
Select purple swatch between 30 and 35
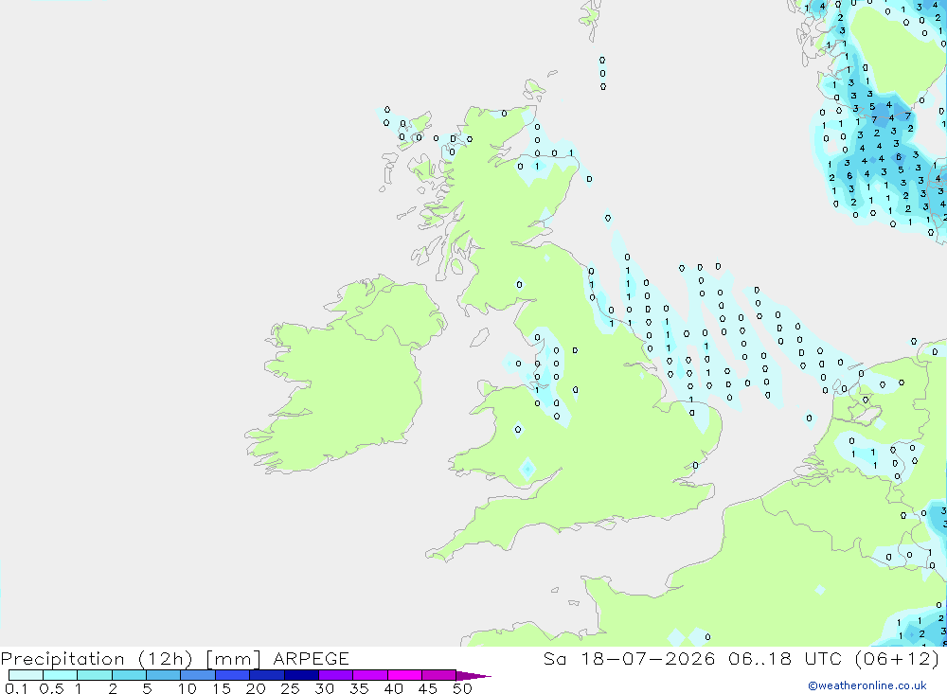[x=336, y=675]
